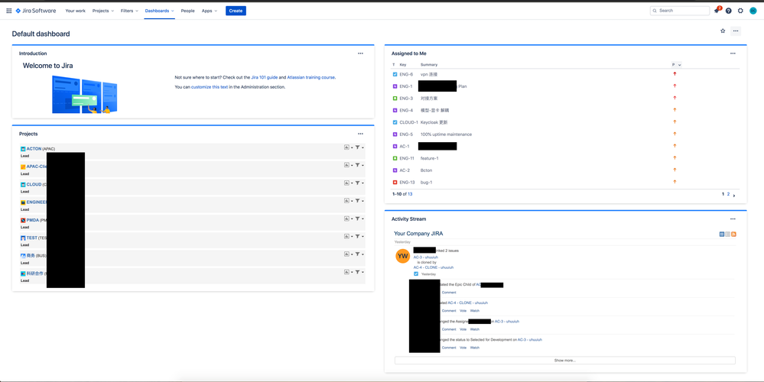
Task: Click the customize this text link
Action: pyautogui.click(x=210, y=87)
